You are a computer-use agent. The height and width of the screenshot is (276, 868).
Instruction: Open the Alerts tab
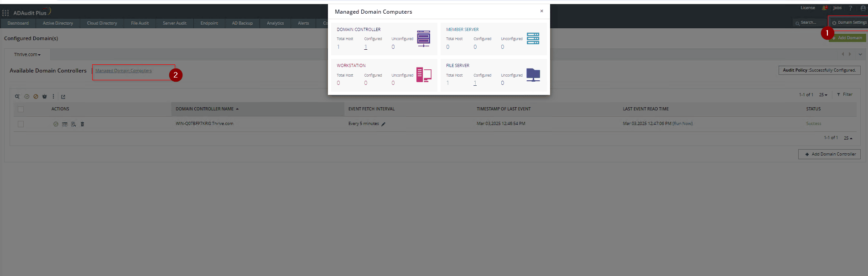coord(303,23)
